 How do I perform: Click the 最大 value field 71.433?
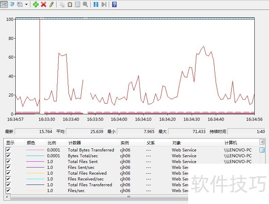pos(187,132)
